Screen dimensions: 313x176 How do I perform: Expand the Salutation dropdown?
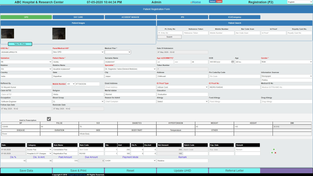26,62
